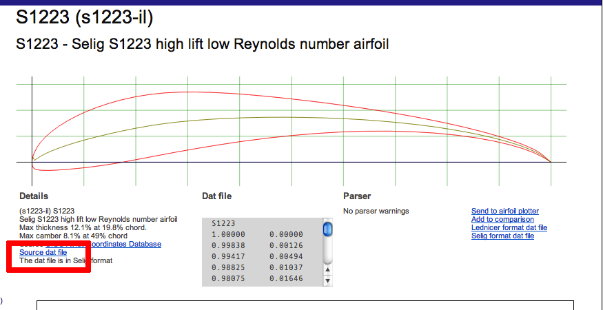Screen dimensions: 603x310
Task: Click the dat file scroll down arrow
Action: click(x=327, y=281)
